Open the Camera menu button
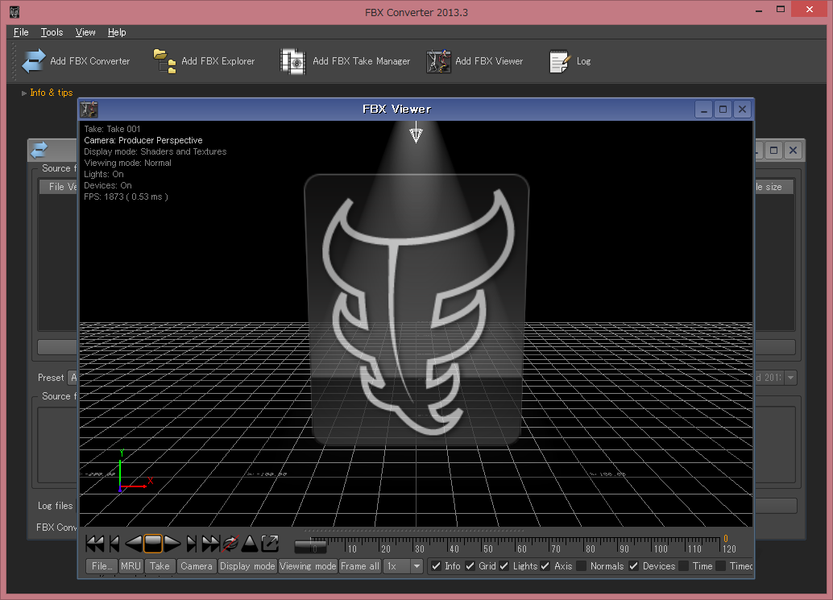The width and height of the screenshot is (833, 600). tap(197, 566)
